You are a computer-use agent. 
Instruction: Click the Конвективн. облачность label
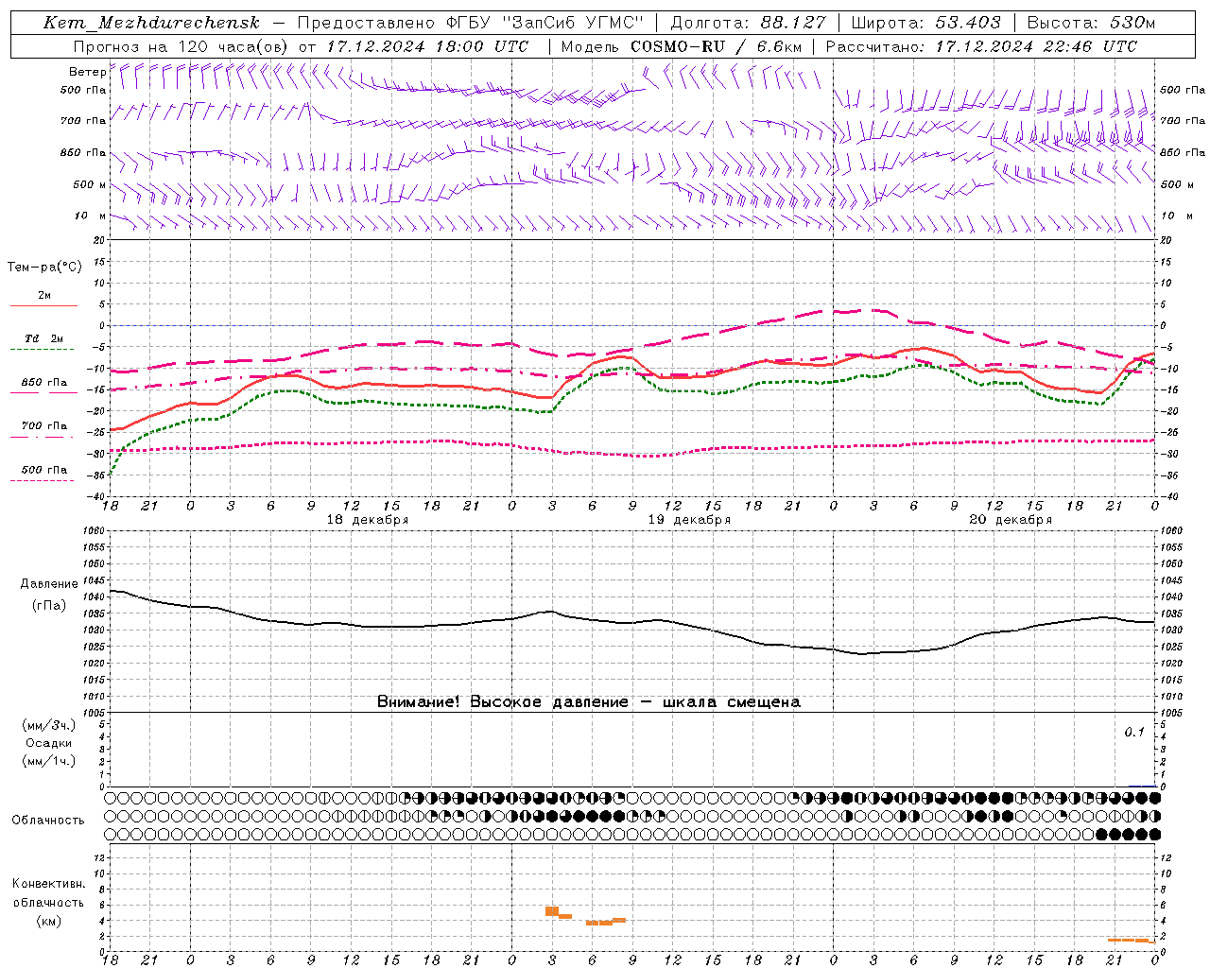coord(48,893)
